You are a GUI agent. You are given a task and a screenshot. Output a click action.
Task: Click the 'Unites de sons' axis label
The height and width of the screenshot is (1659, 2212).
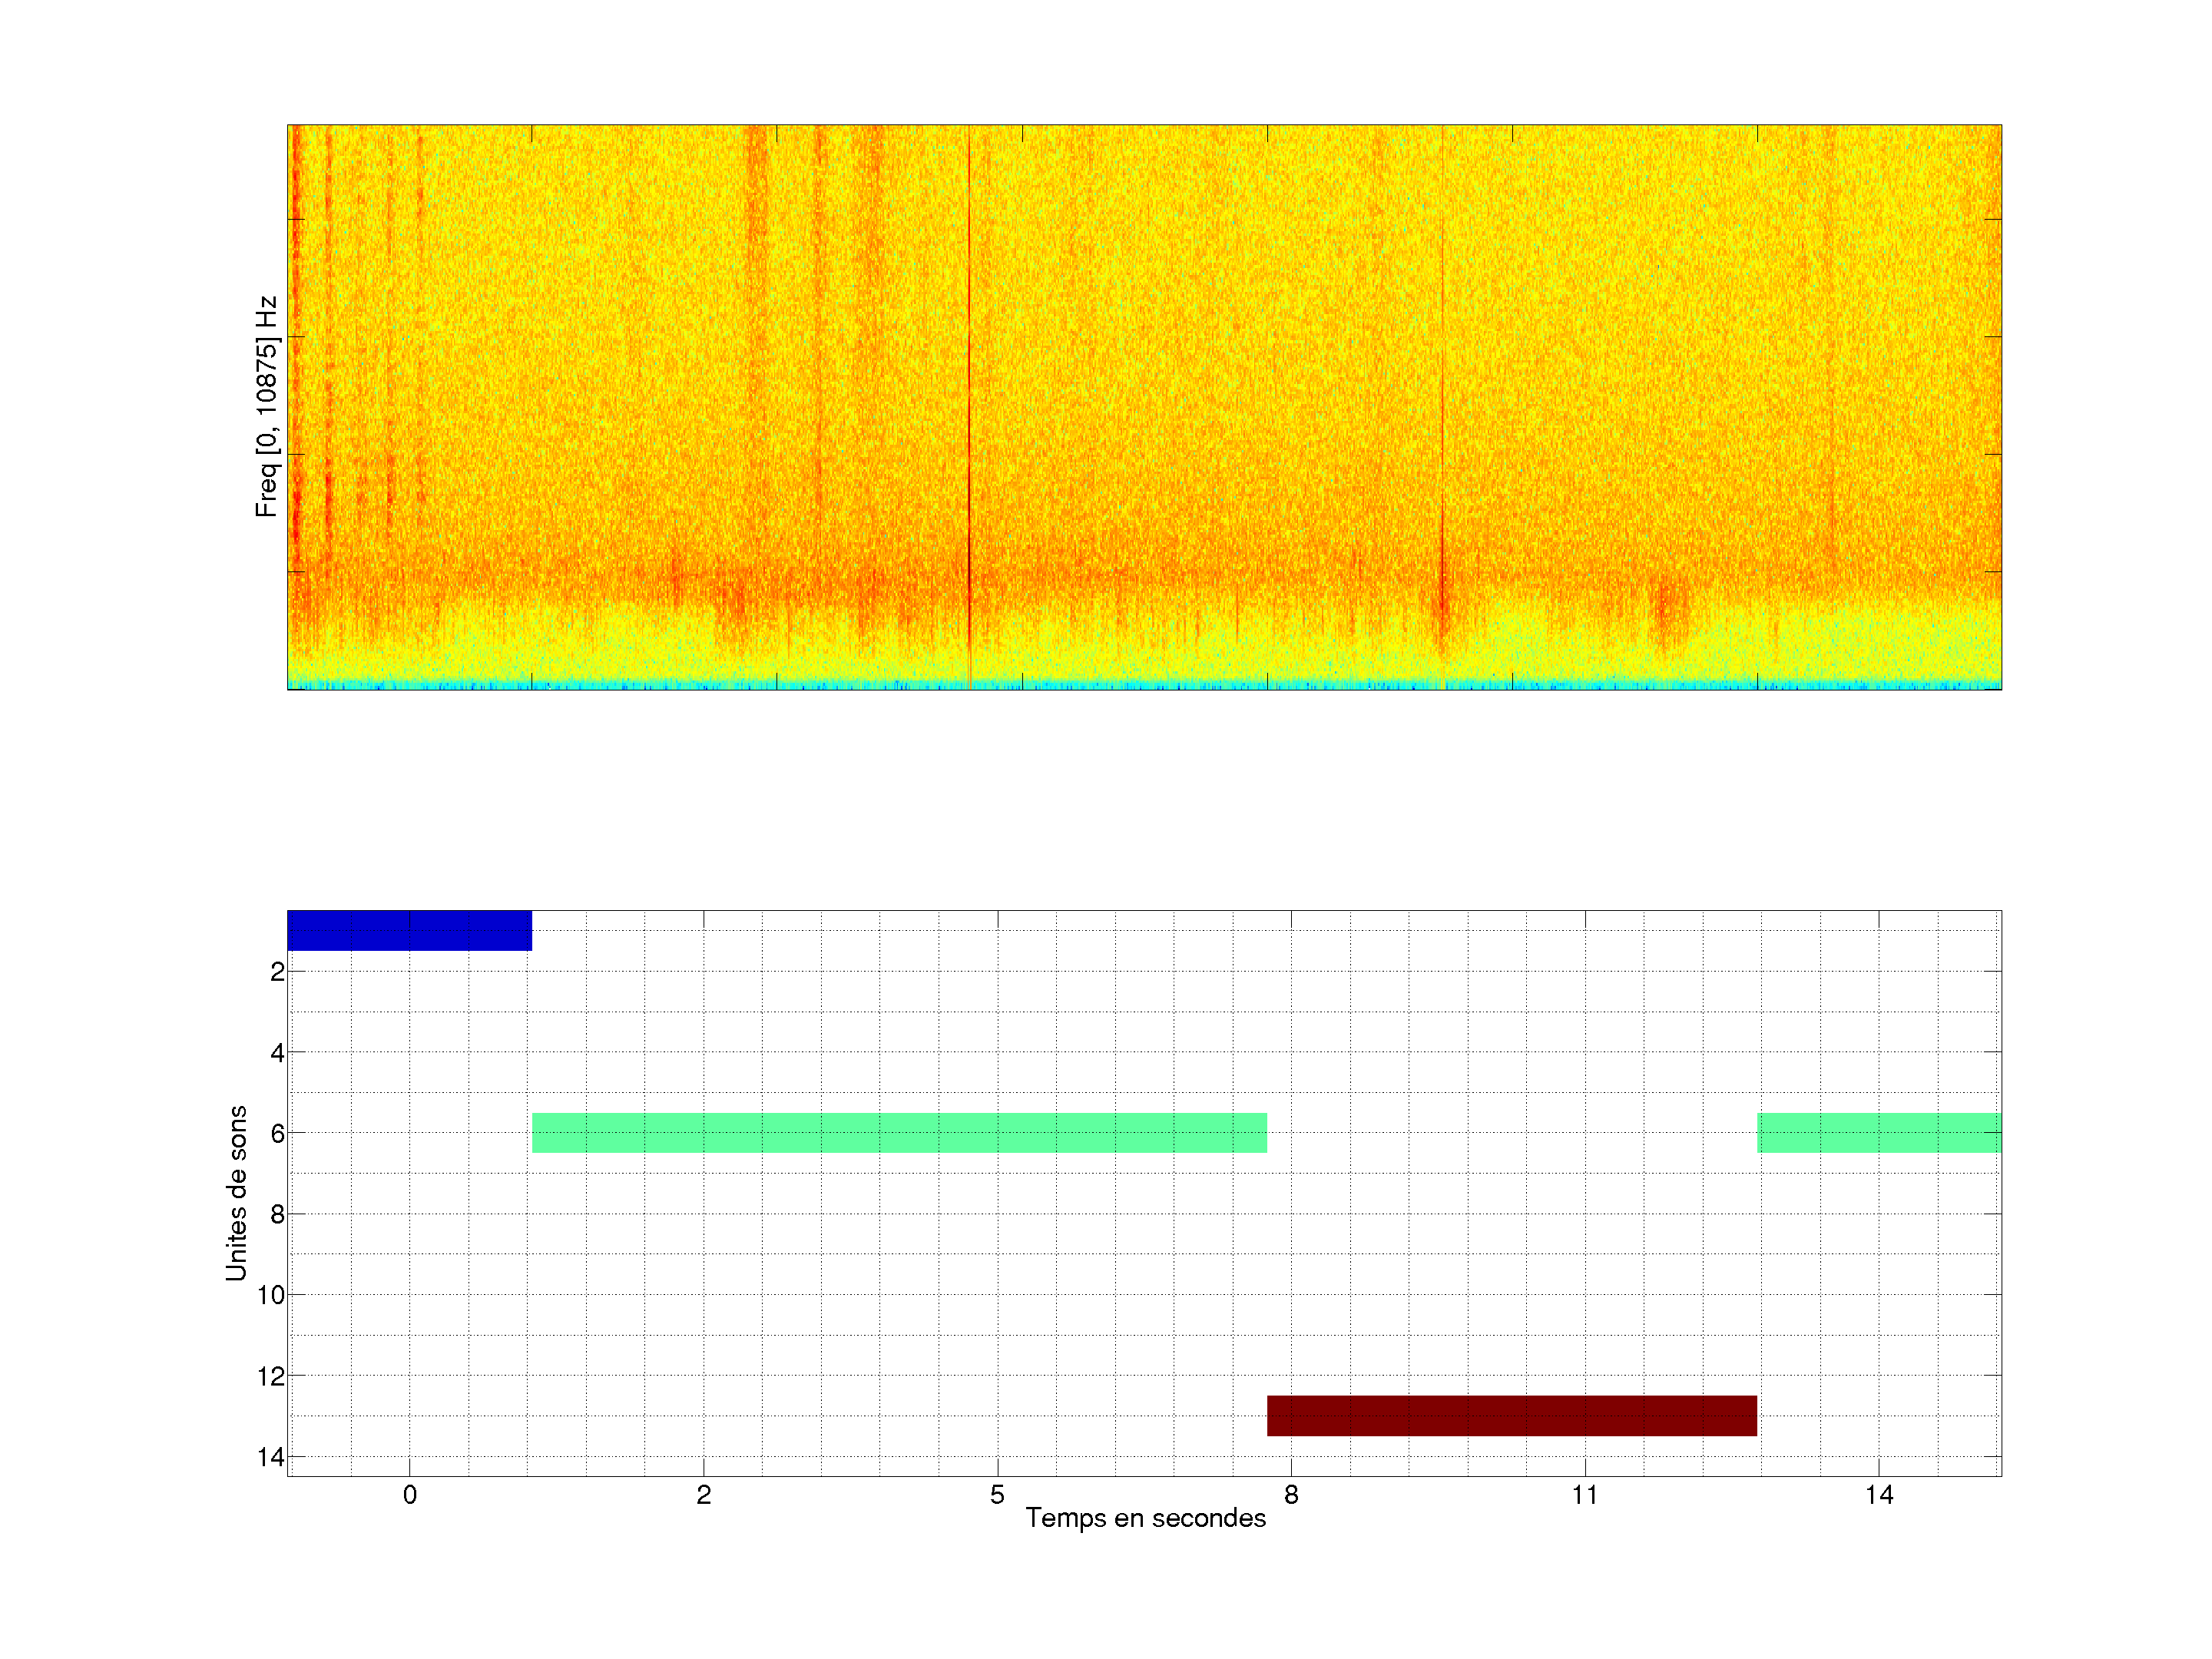click(236, 1192)
